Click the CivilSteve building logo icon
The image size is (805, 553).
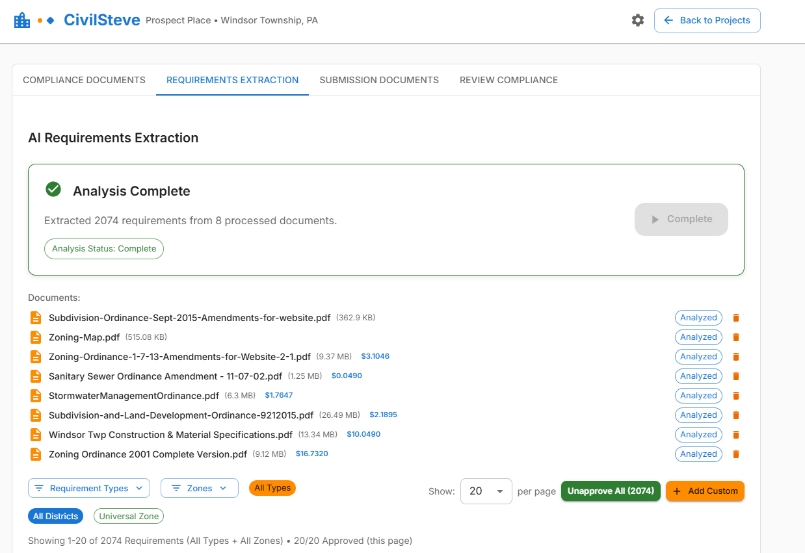pos(22,20)
